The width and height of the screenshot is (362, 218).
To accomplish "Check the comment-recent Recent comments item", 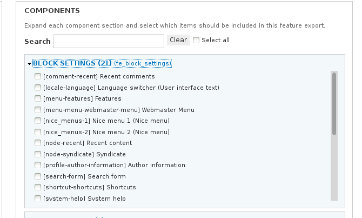I will 38,76.
